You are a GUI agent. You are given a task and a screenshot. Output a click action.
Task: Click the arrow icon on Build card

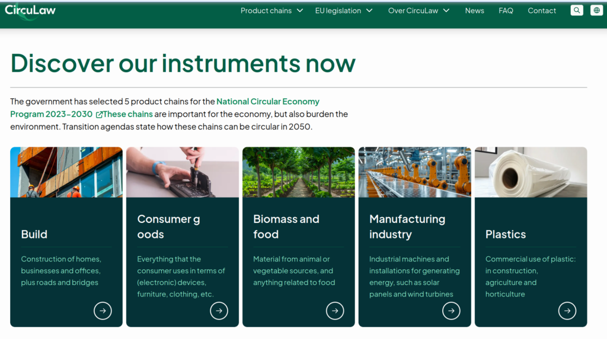point(103,311)
